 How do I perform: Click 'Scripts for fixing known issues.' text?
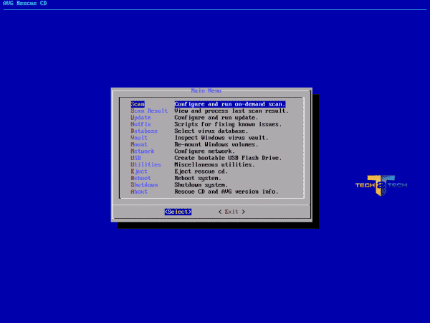228,124
